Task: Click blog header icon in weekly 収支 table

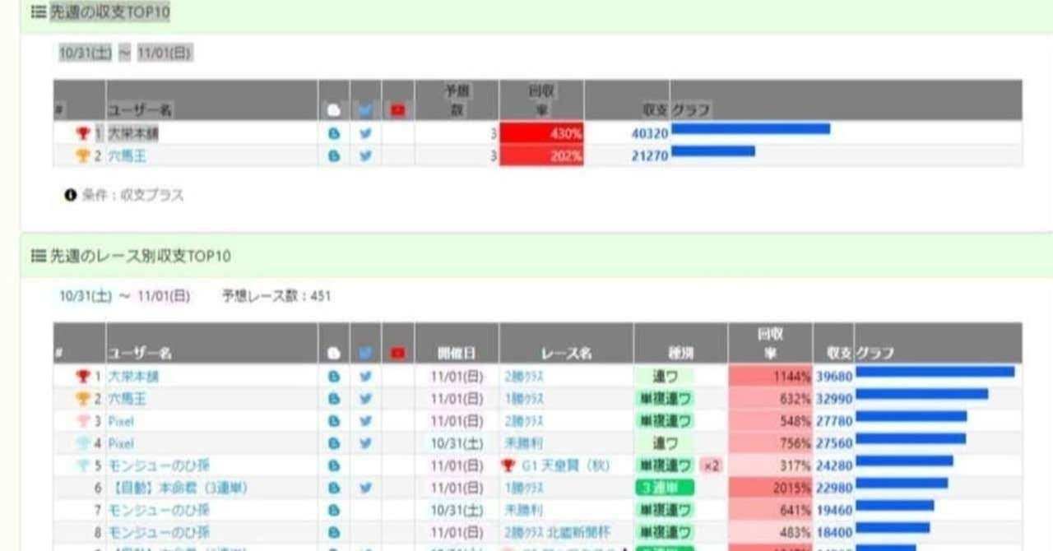Action: pos(334,110)
